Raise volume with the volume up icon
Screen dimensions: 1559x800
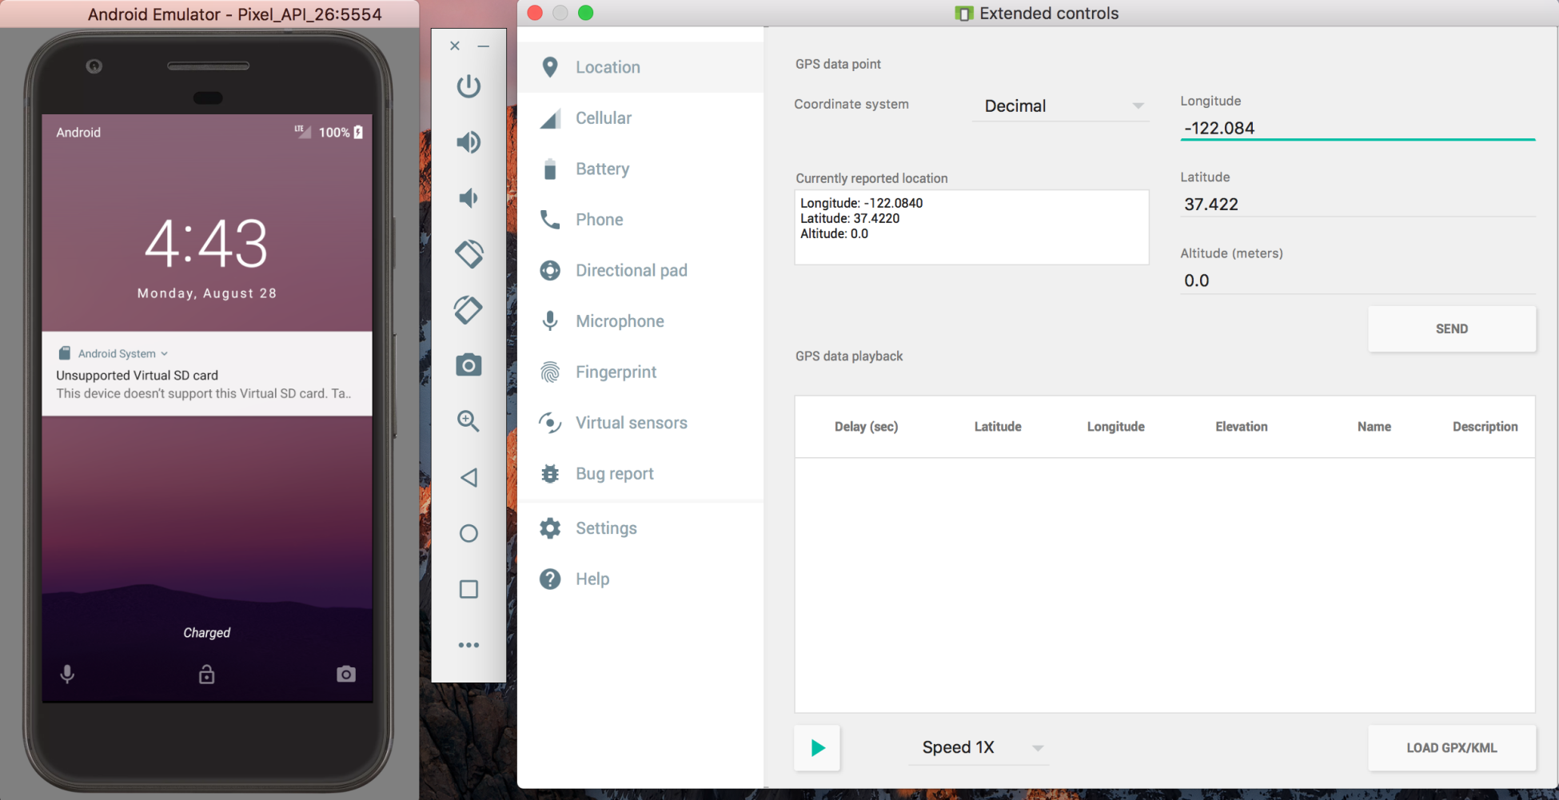[468, 142]
